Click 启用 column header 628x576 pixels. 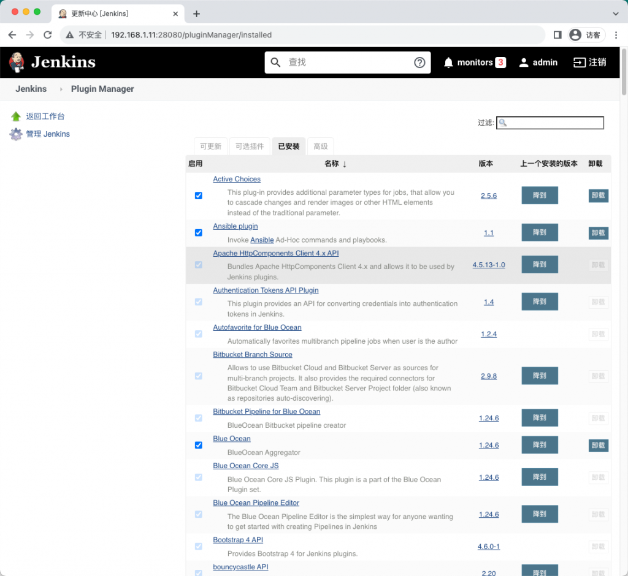(196, 164)
